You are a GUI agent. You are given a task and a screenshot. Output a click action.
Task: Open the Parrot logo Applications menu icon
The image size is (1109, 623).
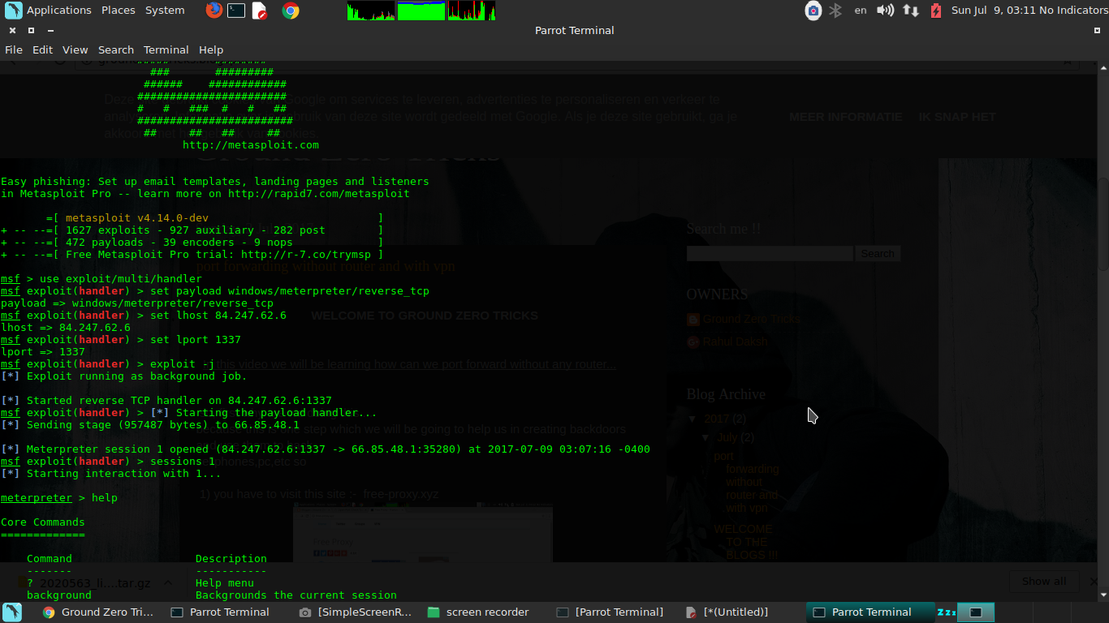(12, 11)
